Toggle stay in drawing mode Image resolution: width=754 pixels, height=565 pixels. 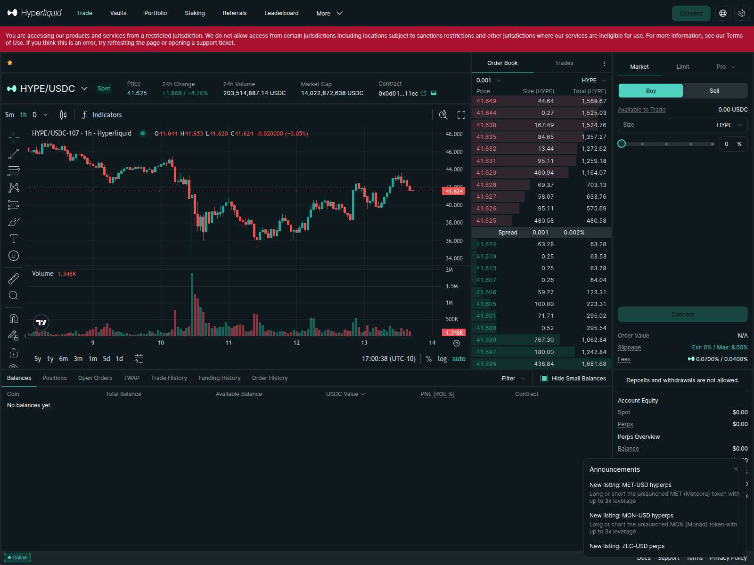[14, 336]
